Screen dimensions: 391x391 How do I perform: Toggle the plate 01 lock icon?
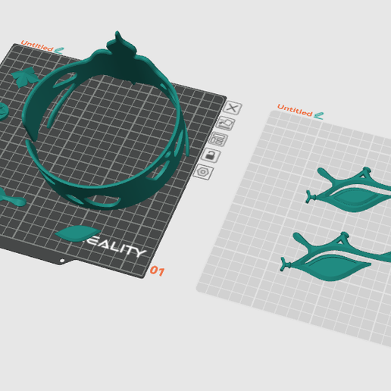(x=210, y=155)
